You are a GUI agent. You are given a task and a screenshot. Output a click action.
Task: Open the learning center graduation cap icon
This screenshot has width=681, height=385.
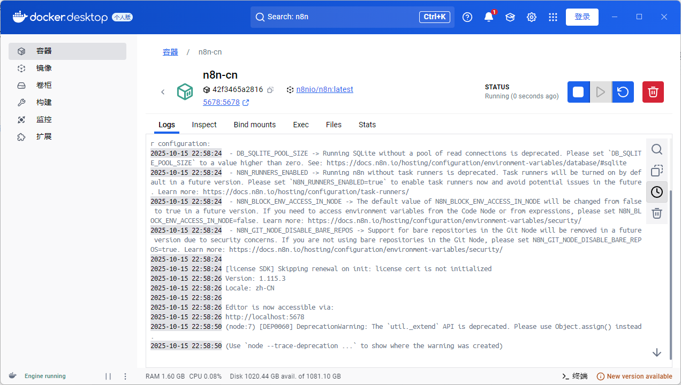[510, 17]
